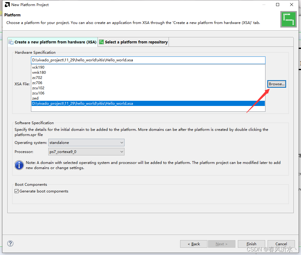This screenshot has width=301, height=255.
Task: Click the < Back button
Action: click(x=194, y=244)
